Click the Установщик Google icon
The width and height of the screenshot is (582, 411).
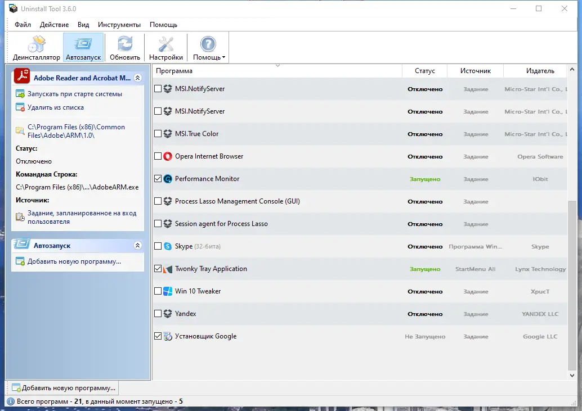tap(168, 336)
